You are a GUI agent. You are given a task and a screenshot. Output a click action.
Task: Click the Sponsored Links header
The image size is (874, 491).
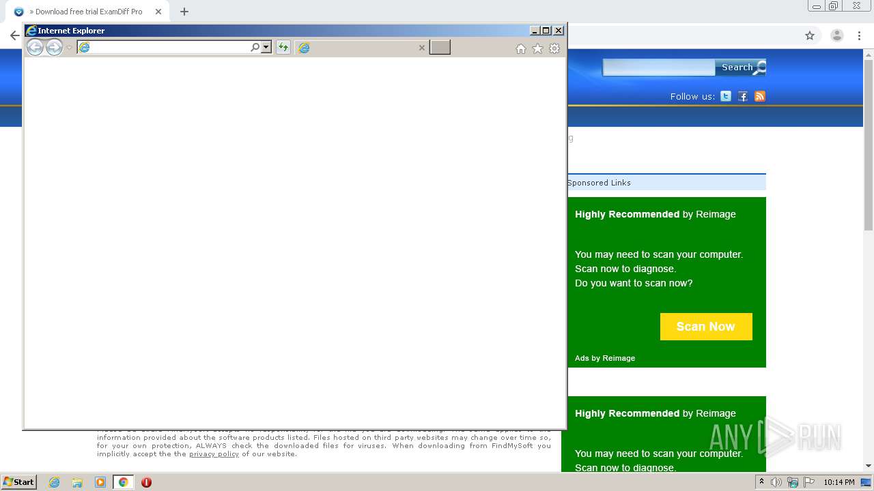(x=599, y=183)
